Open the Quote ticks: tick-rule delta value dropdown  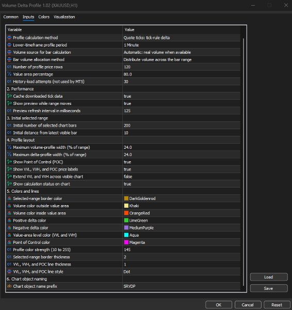point(181,38)
